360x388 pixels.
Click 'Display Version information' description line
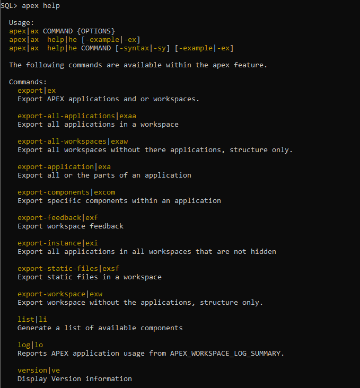75,379
